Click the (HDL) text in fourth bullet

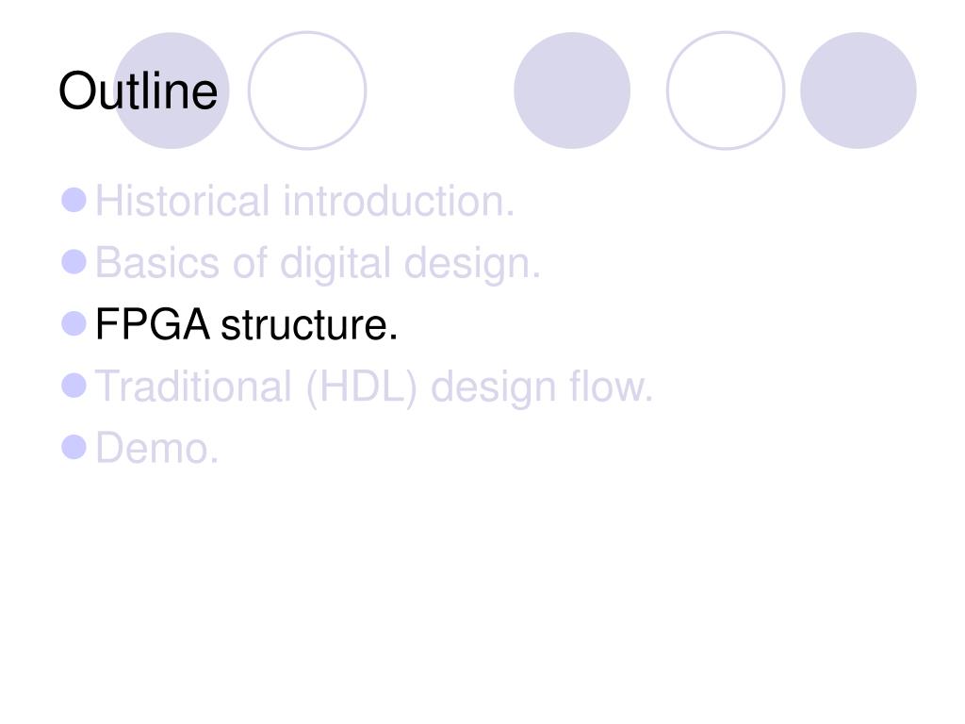point(362,387)
